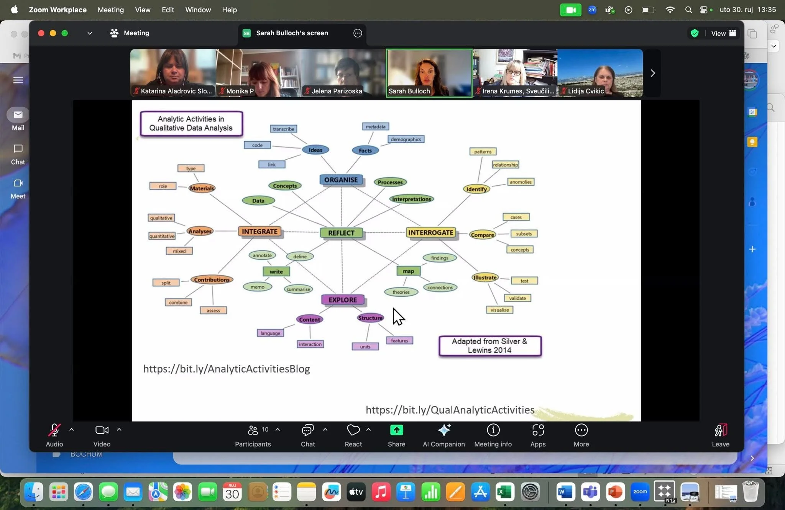
Task: Click the green encryption shield icon
Action: tap(695, 33)
